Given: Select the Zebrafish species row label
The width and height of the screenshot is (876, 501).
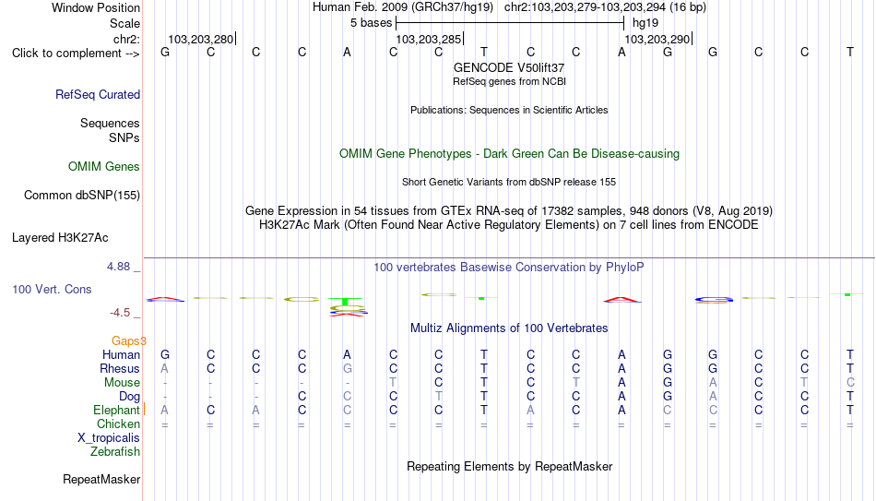Looking at the screenshot, I should 115,451.
